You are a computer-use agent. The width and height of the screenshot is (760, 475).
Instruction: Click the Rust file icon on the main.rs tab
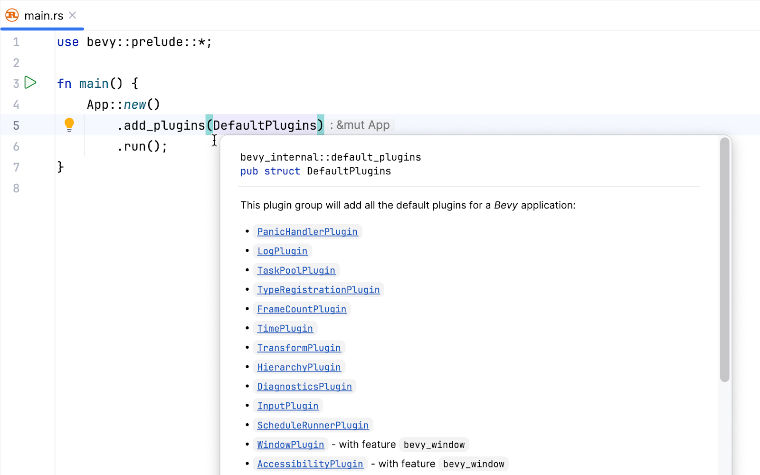(12, 16)
